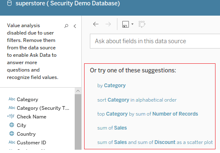The image size is (220, 153).
Task: Pick 'top Category by sum of Number of Records'
Action: (x=148, y=114)
